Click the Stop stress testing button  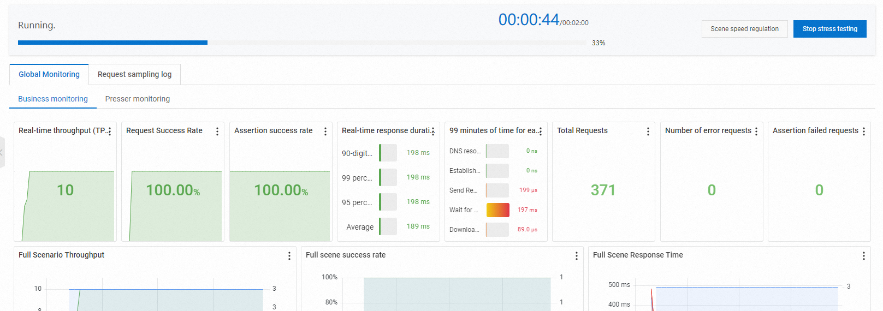pyautogui.click(x=830, y=29)
